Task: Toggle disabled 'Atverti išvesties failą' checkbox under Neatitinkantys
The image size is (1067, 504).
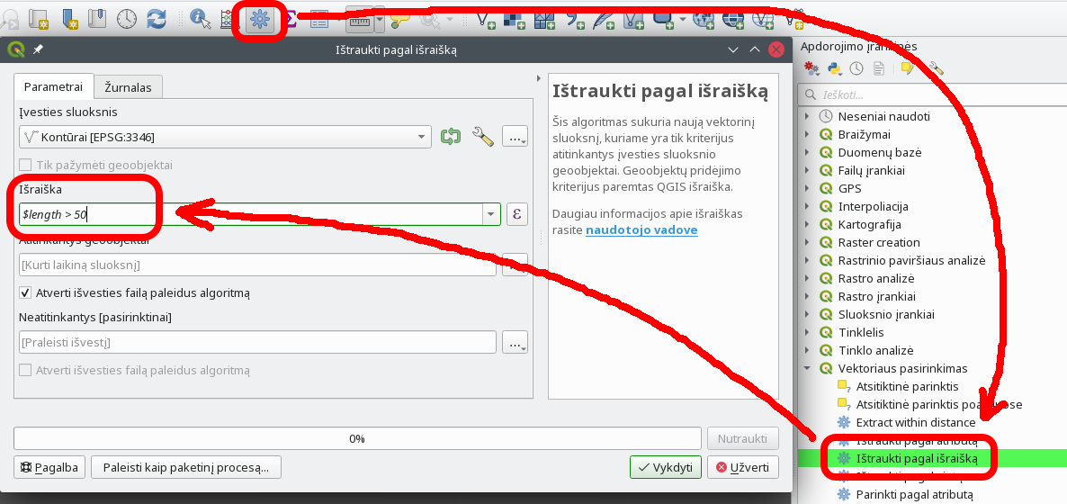Action: pyautogui.click(x=25, y=371)
